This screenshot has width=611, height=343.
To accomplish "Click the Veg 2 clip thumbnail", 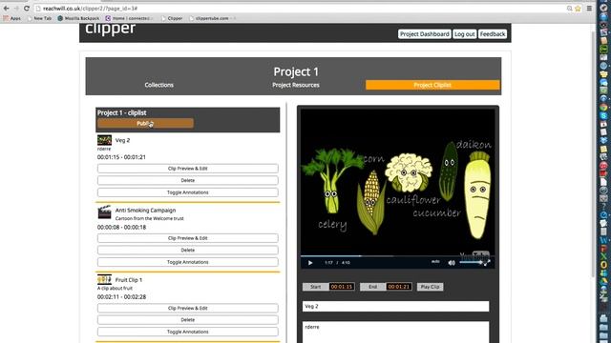I will pos(104,140).
